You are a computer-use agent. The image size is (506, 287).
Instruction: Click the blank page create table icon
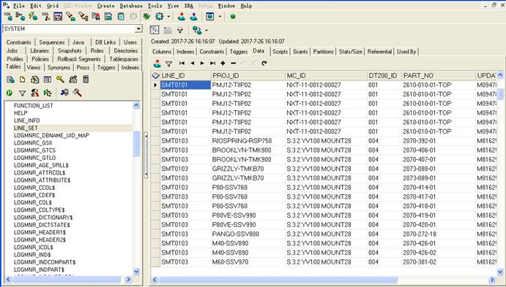coord(22,80)
